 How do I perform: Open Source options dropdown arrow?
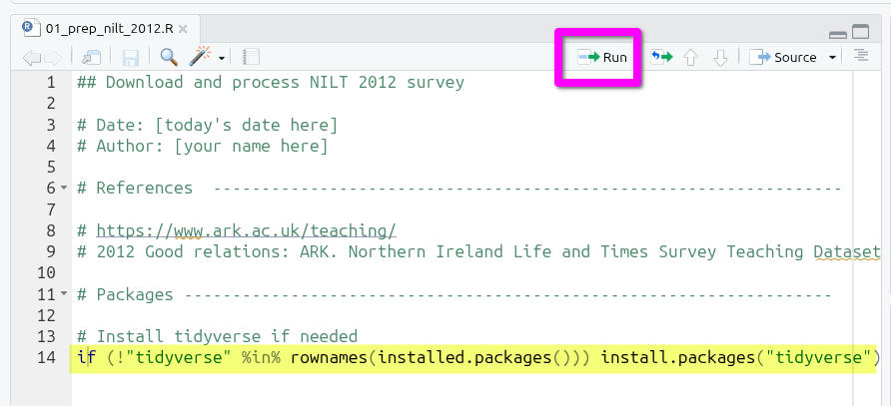pos(832,57)
